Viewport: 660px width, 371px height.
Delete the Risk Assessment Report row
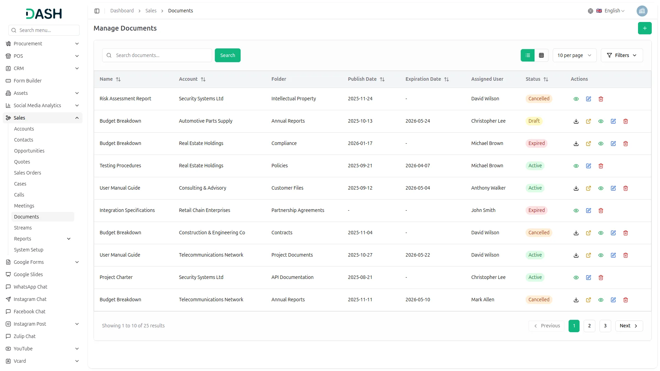point(601,99)
